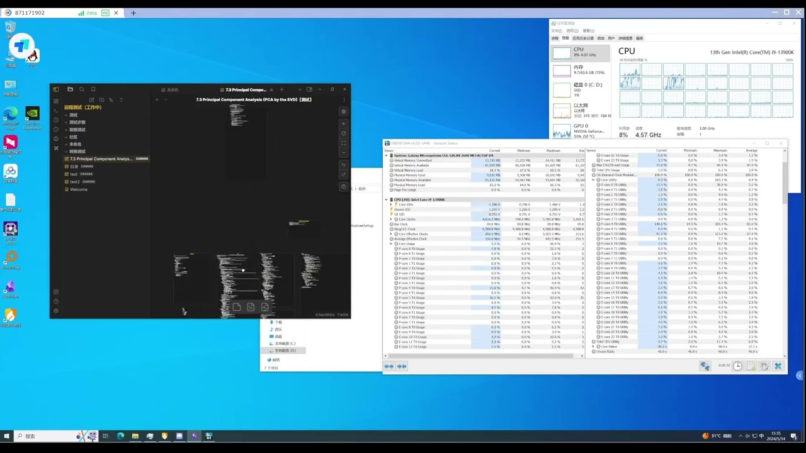Open more options menu in the Obsidian canvas header
Viewport: 806px width, 453px height.
coord(344,99)
